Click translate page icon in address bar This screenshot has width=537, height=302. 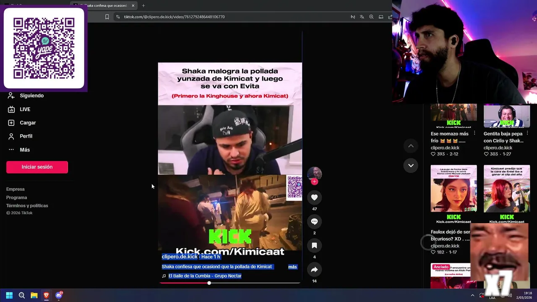362,17
